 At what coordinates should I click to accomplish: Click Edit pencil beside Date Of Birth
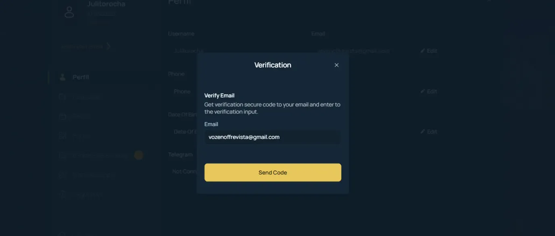pyautogui.click(x=429, y=132)
